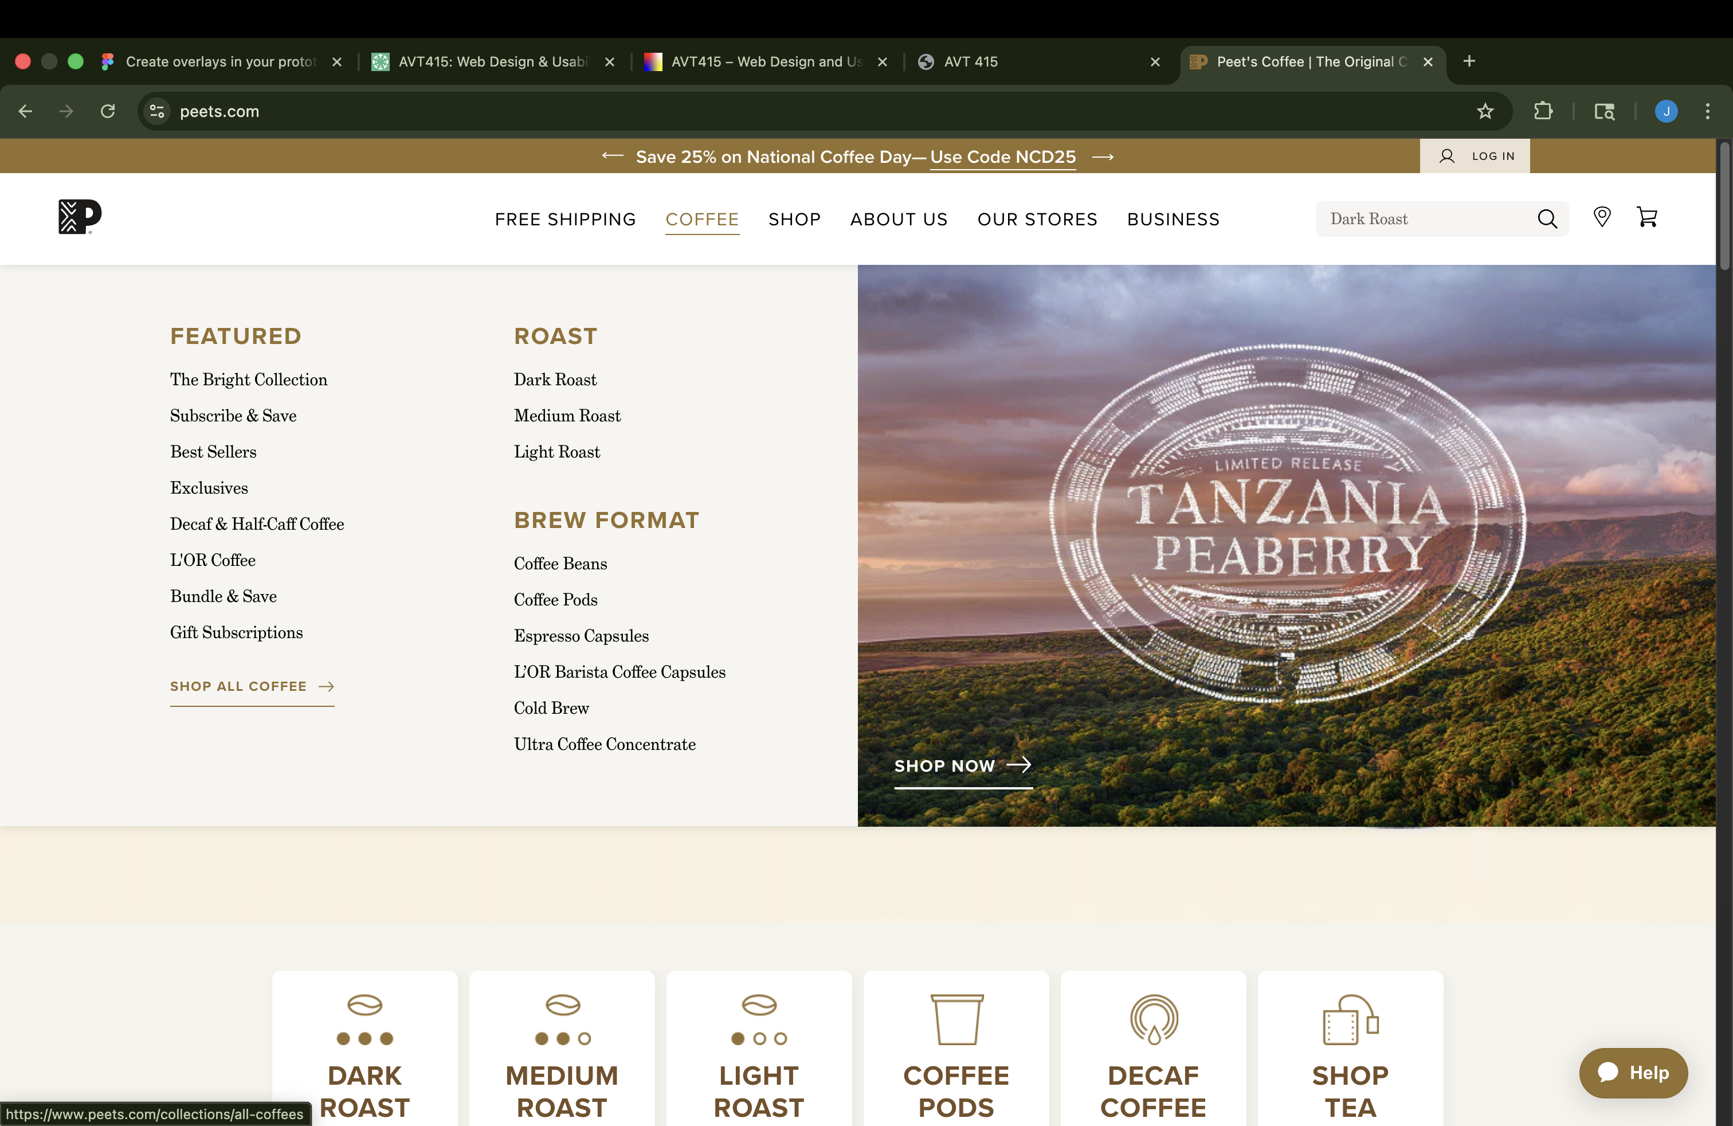
Task: Click next promo banner arrow
Action: (x=1103, y=157)
